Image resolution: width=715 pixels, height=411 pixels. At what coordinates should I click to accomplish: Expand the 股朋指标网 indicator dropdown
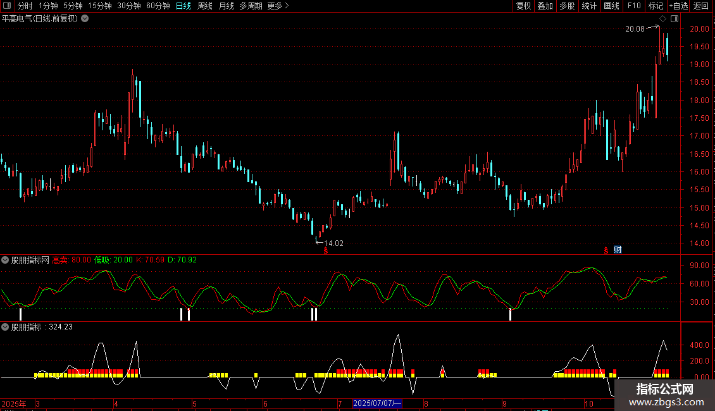(5, 260)
